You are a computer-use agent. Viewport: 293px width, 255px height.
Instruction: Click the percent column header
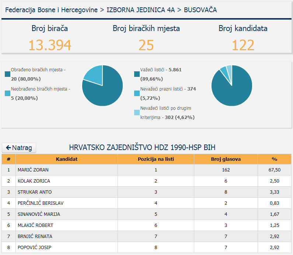coord(274,159)
